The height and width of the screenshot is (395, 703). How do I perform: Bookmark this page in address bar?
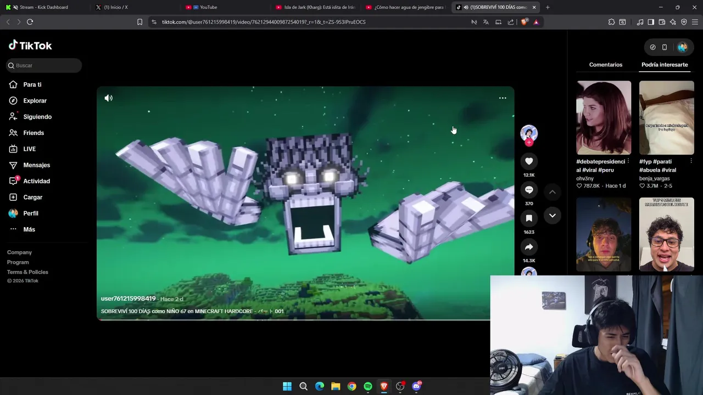tap(140, 22)
